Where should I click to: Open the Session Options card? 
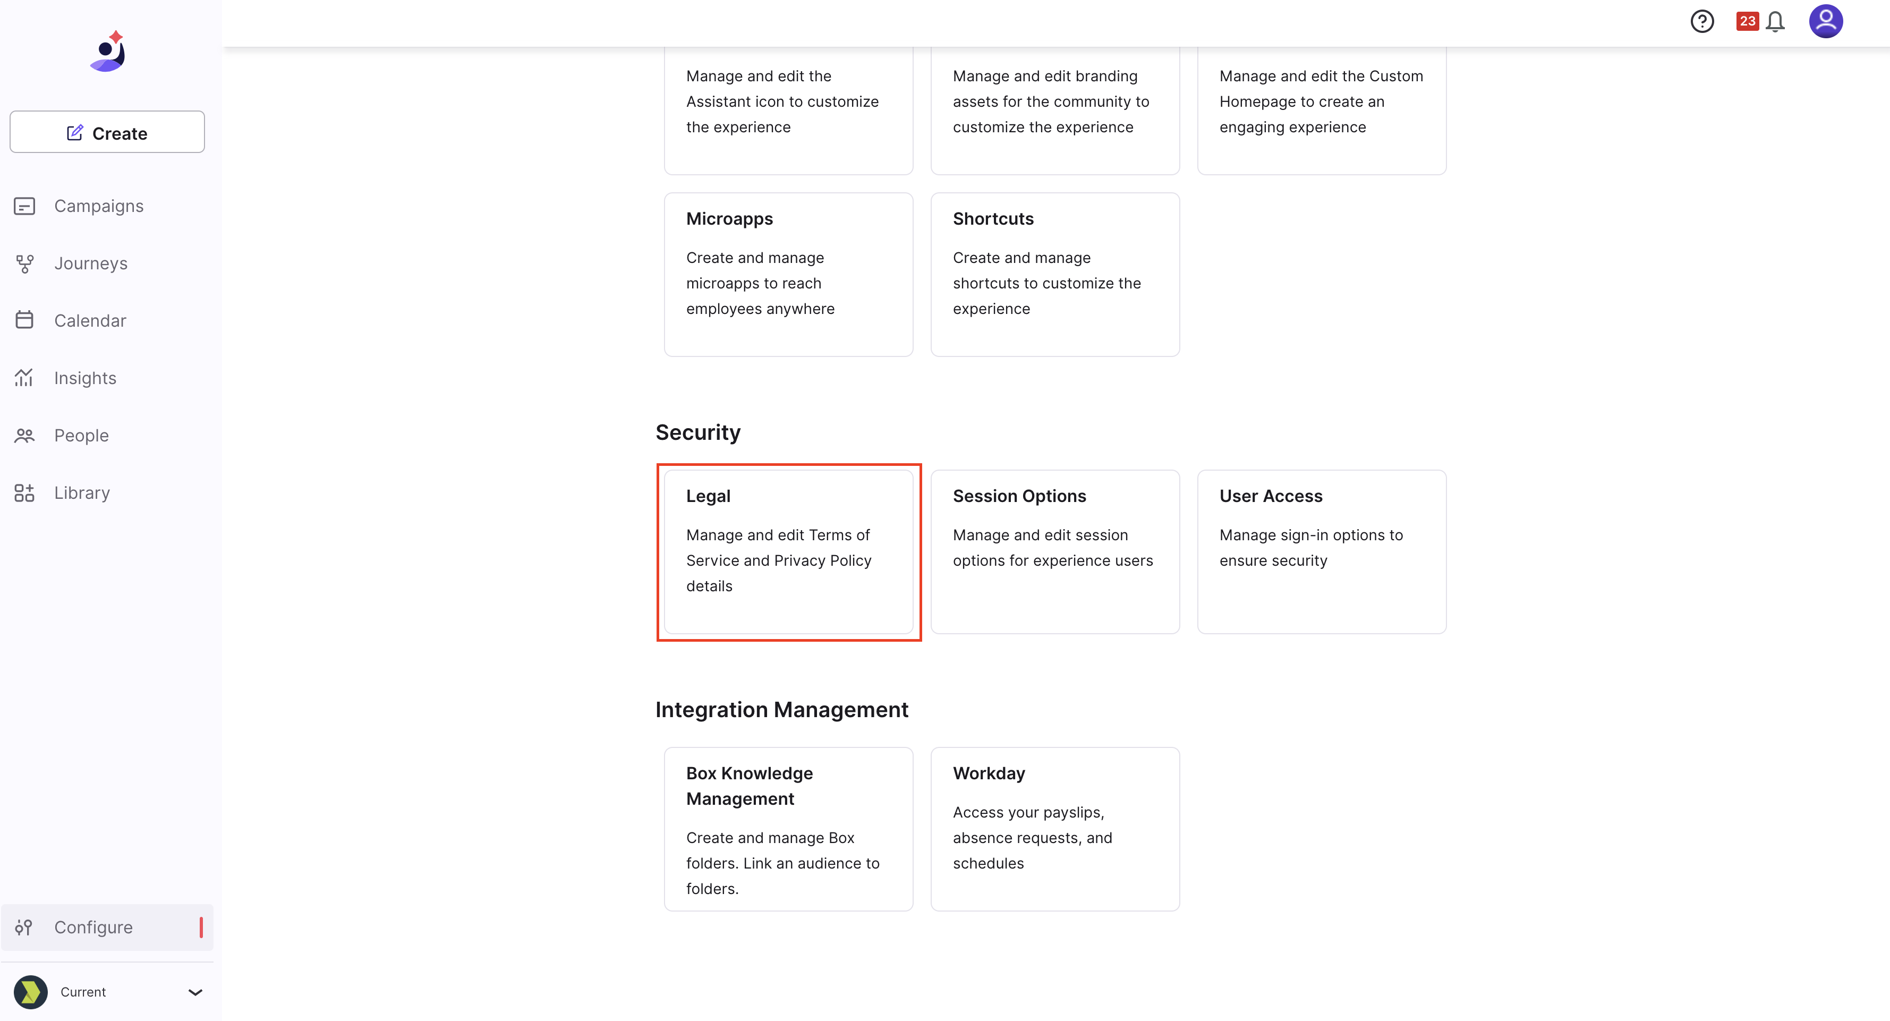[1055, 551]
